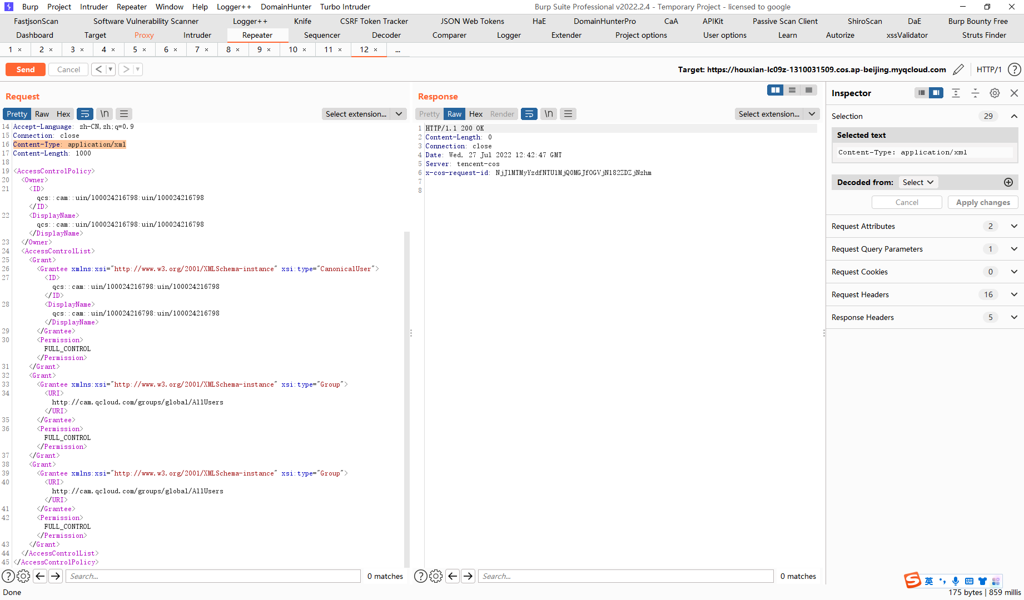Toggle word wrap in response viewer

point(529,114)
